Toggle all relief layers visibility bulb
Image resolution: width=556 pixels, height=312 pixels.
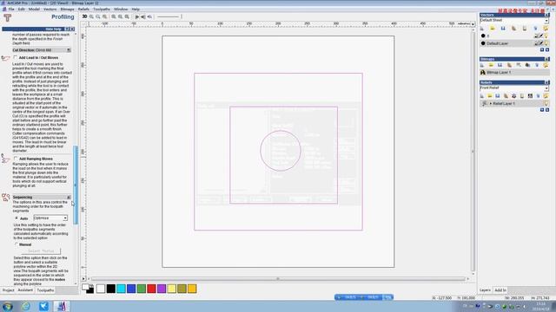point(546,96)
